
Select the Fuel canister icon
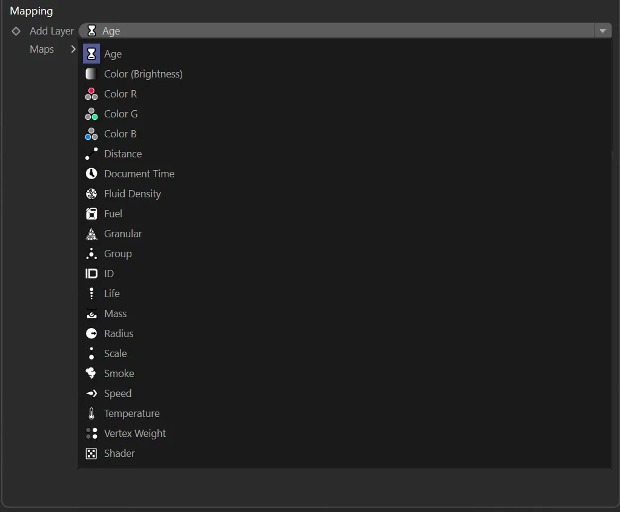click(x=91, y=214)
